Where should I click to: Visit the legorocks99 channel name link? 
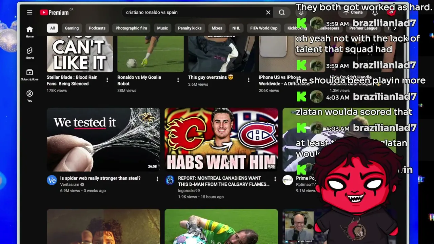(189, 191)
